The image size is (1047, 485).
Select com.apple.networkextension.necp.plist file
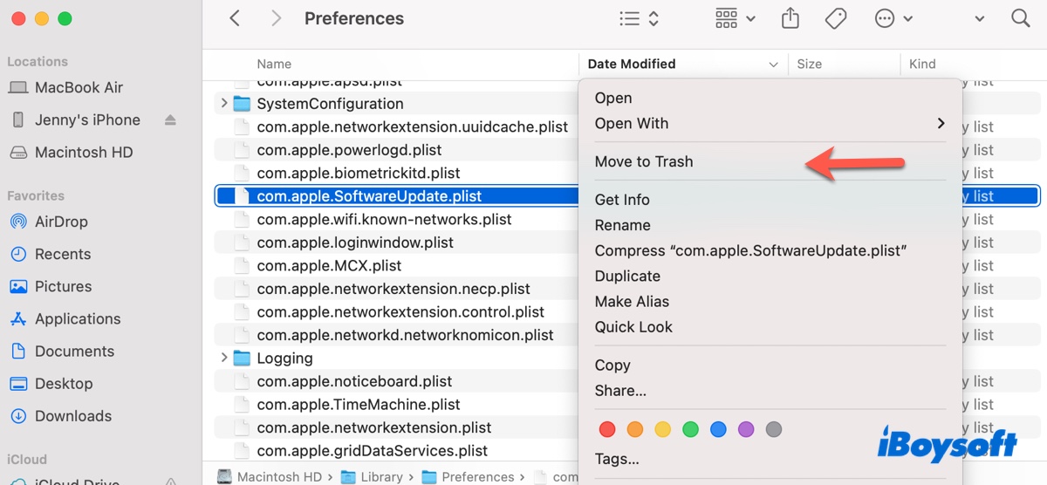tap(393, 289)
